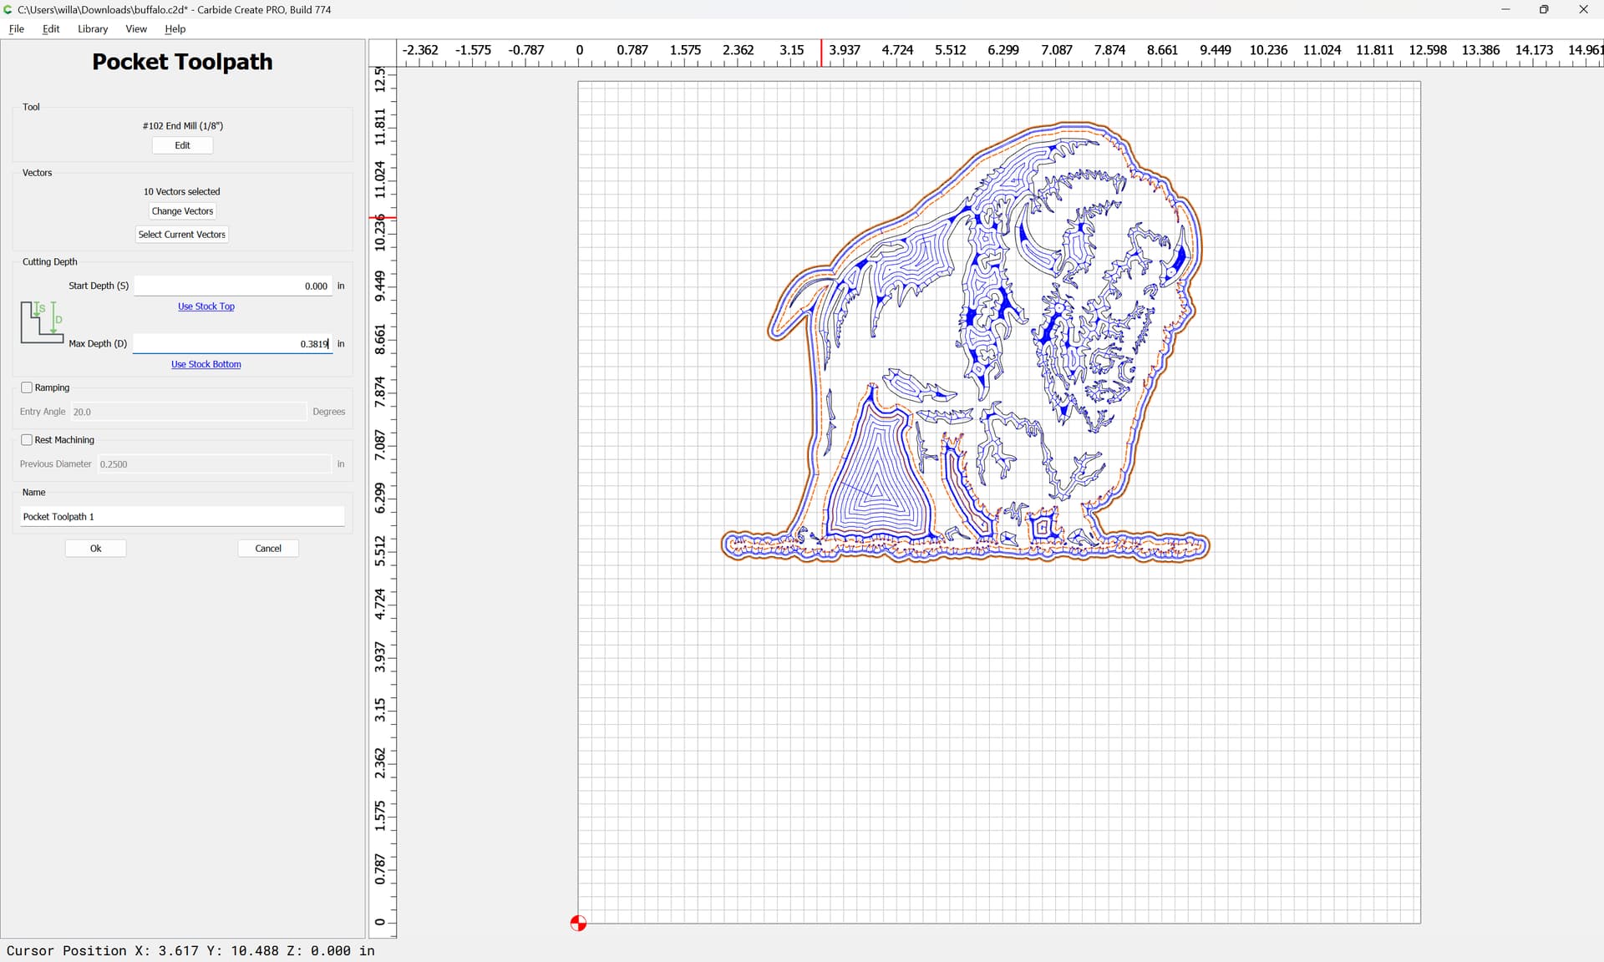This screenshot has height=962, width=1604.
Task: Click the tool Edit button
Action: click(x=182, y=145)
